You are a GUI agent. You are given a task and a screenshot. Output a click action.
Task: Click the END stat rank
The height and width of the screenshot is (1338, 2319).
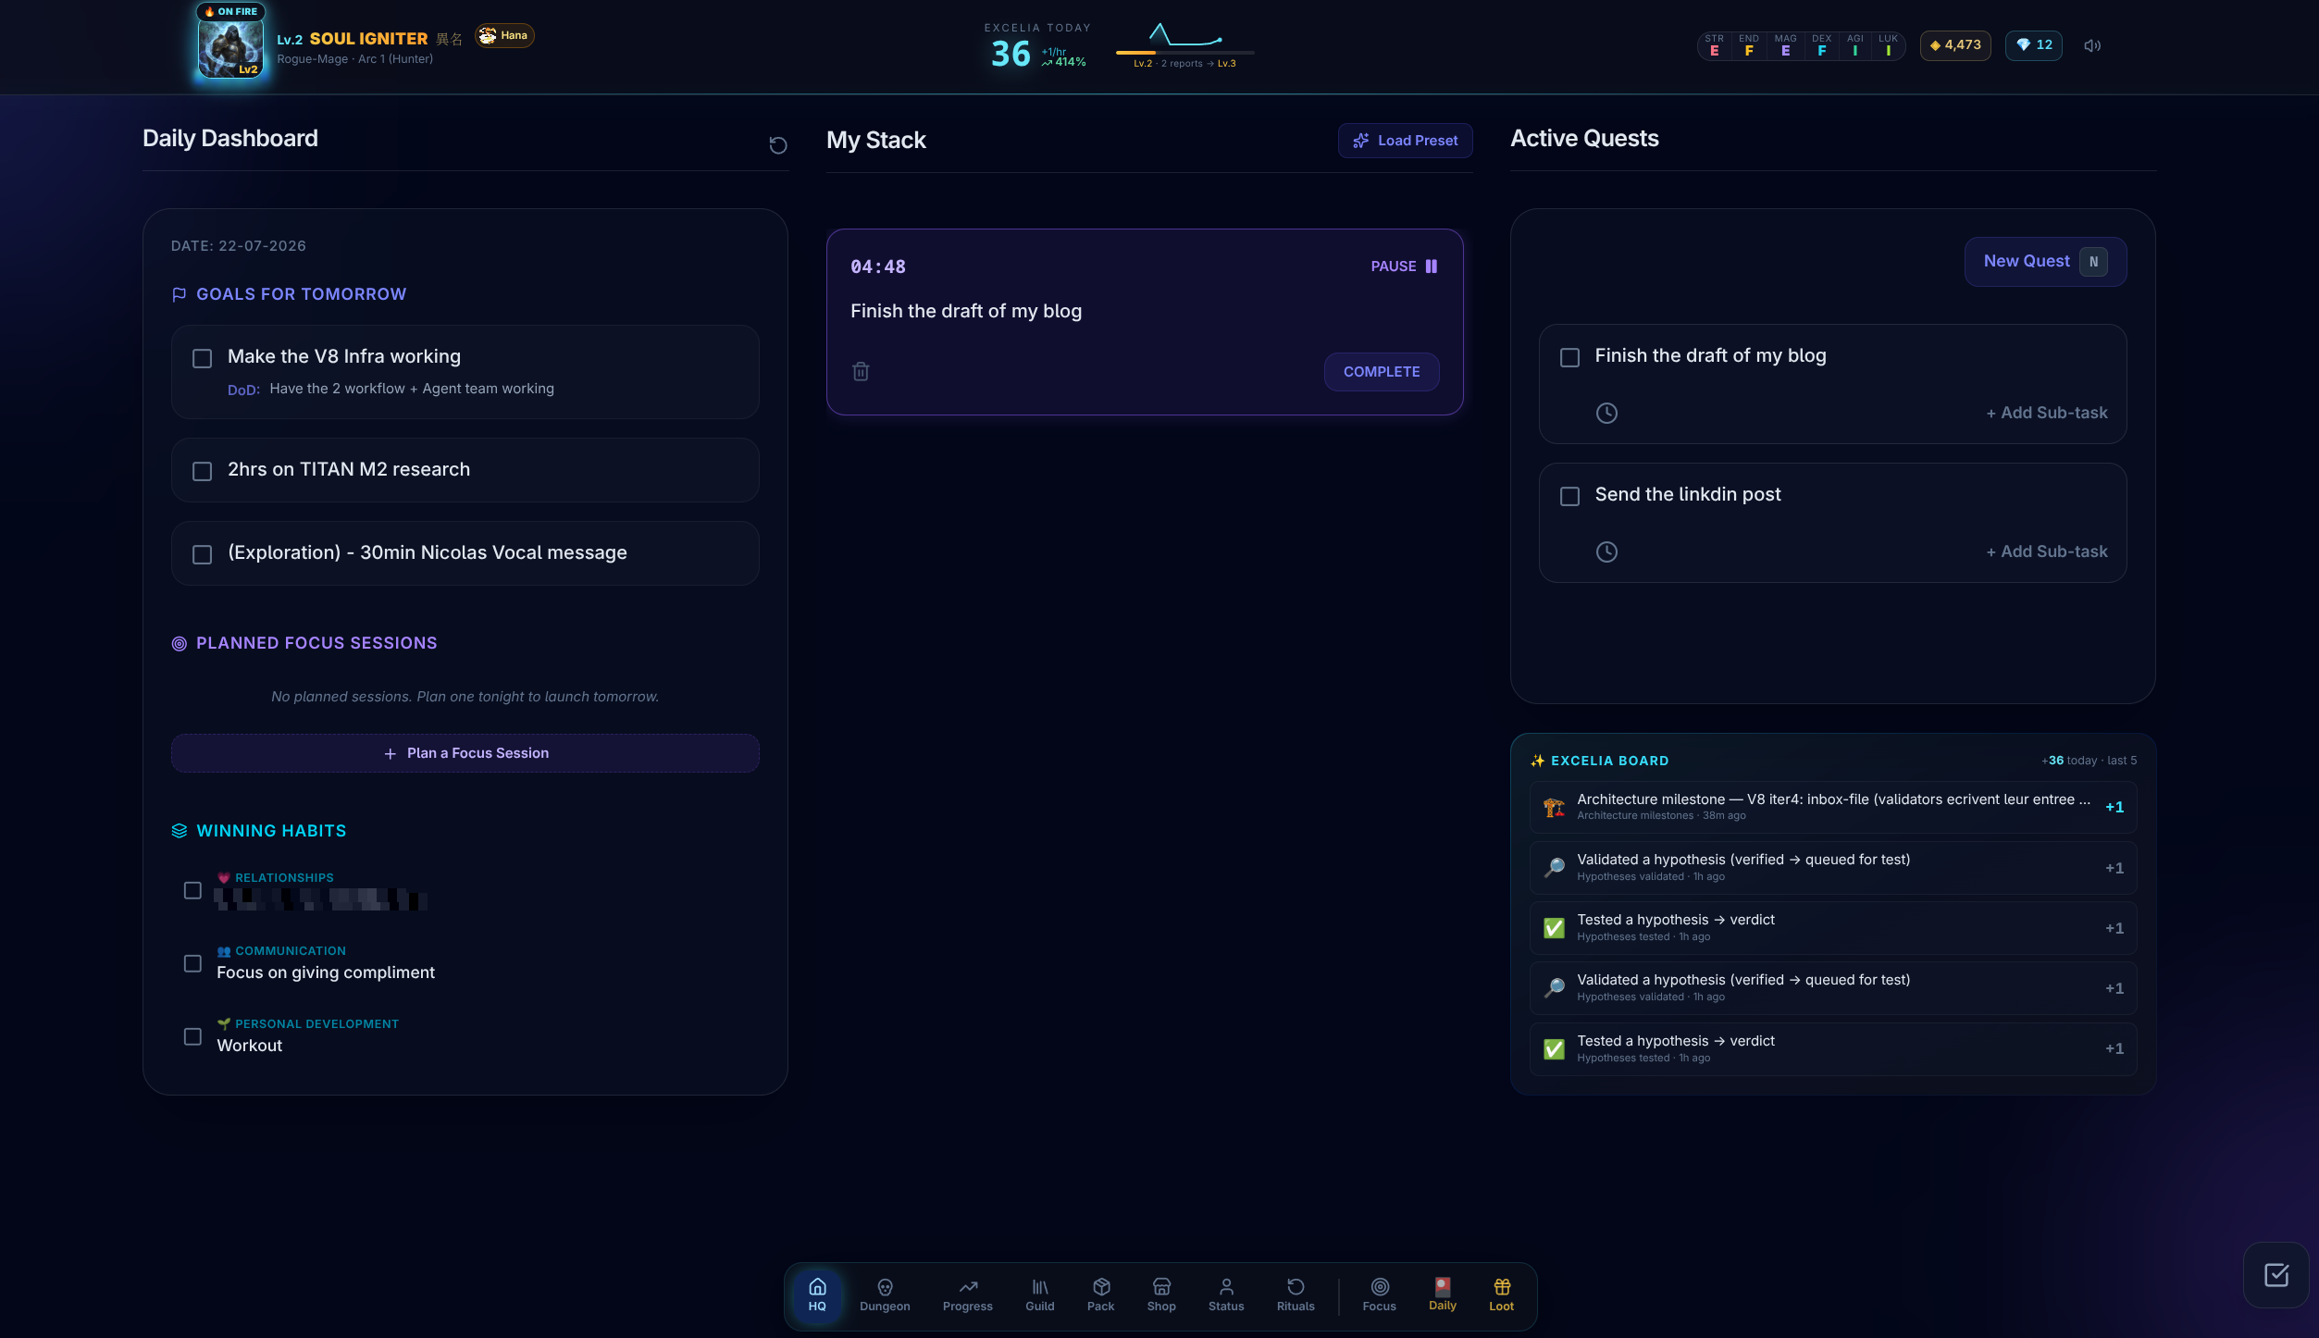[x=1749, y=45]
